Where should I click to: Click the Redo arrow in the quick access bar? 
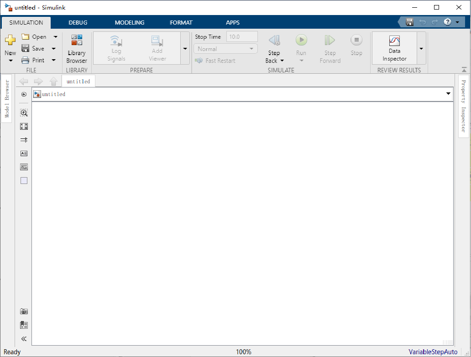click(434, 22)
